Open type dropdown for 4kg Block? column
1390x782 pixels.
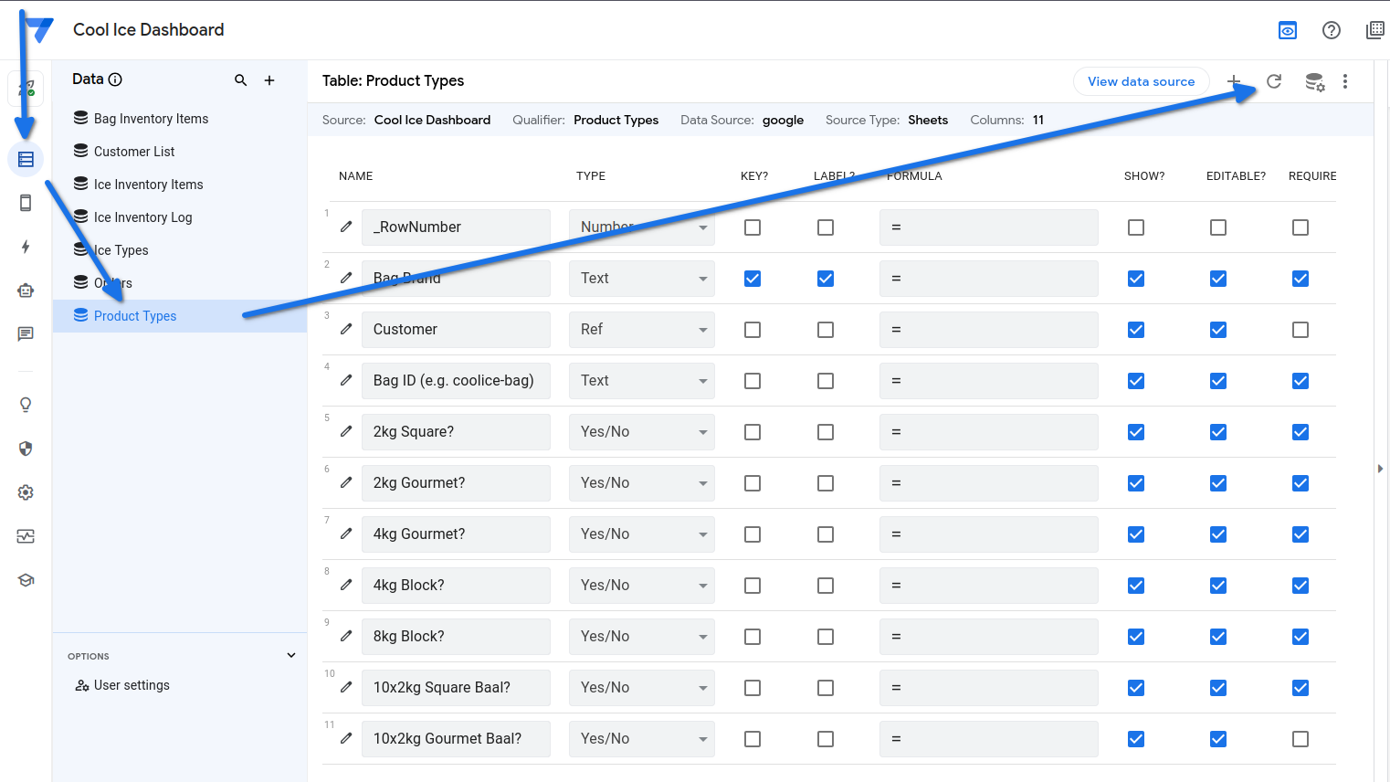pos(642,586)
